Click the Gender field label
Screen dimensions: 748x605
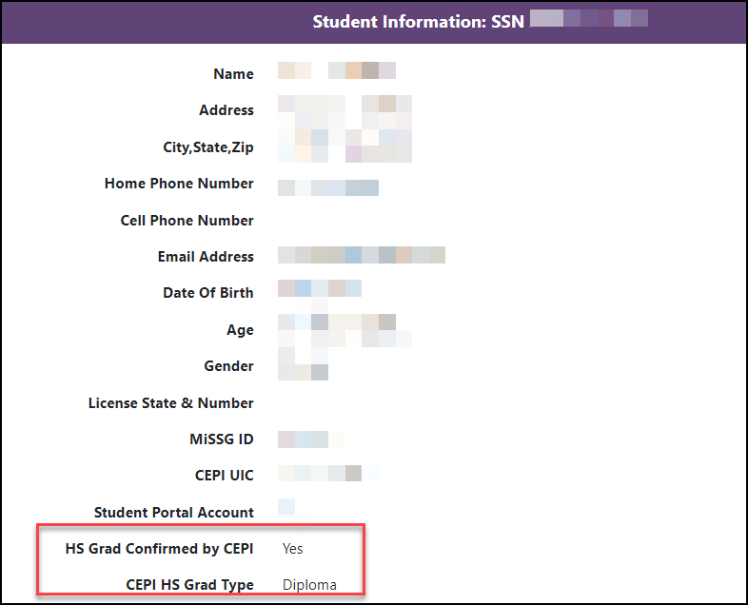click(228, 366)
